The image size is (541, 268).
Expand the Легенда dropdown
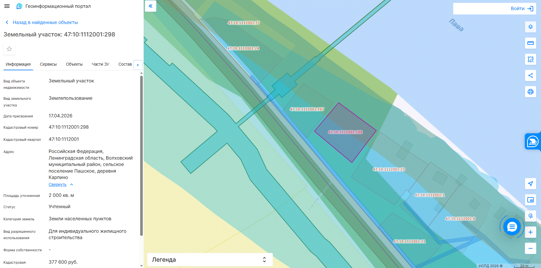pos(210,260)
